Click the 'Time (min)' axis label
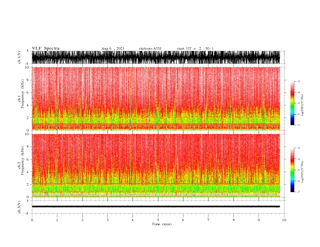Image resolution: width=320 pixels, height=247 pixels. point(162,224)
